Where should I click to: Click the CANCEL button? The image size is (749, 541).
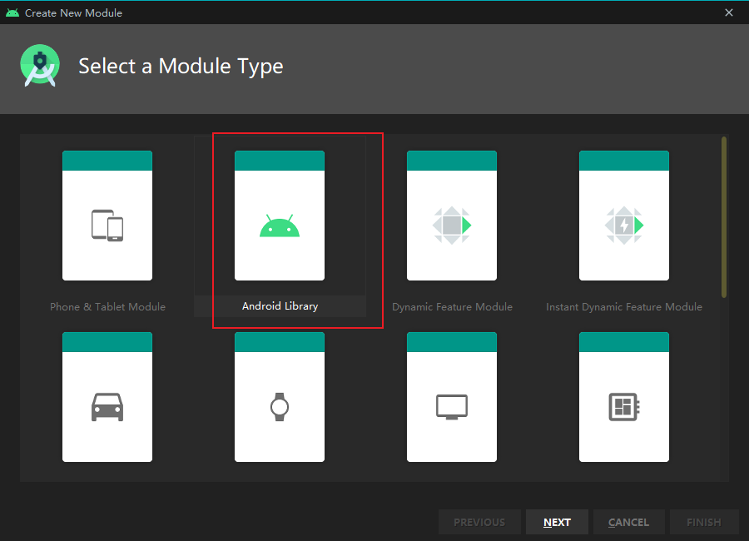click(x=628, y=522)
